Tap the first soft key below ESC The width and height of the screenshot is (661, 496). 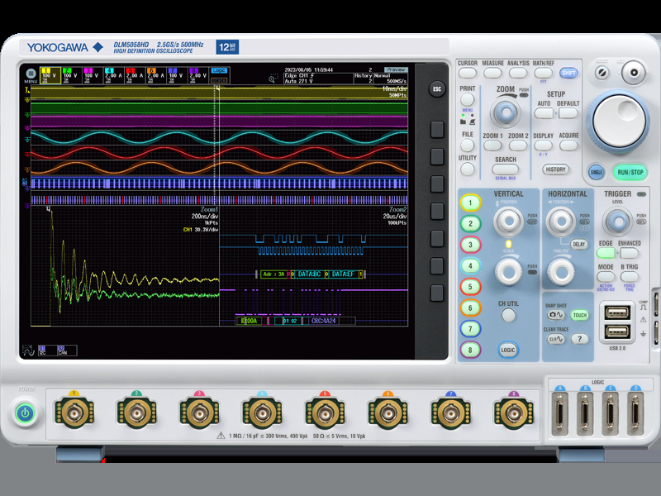click(x=437, y=130)
